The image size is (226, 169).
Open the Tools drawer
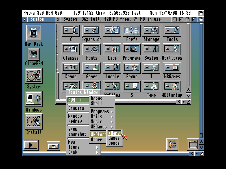coord(172,30)
